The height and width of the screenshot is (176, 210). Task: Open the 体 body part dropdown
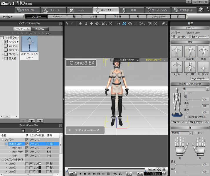click(207, 89)
